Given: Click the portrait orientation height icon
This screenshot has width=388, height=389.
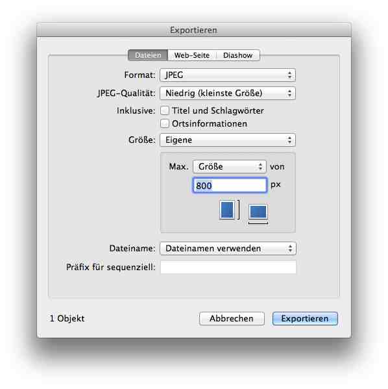Looking at the screenshot, I should (x=229, y=210).
